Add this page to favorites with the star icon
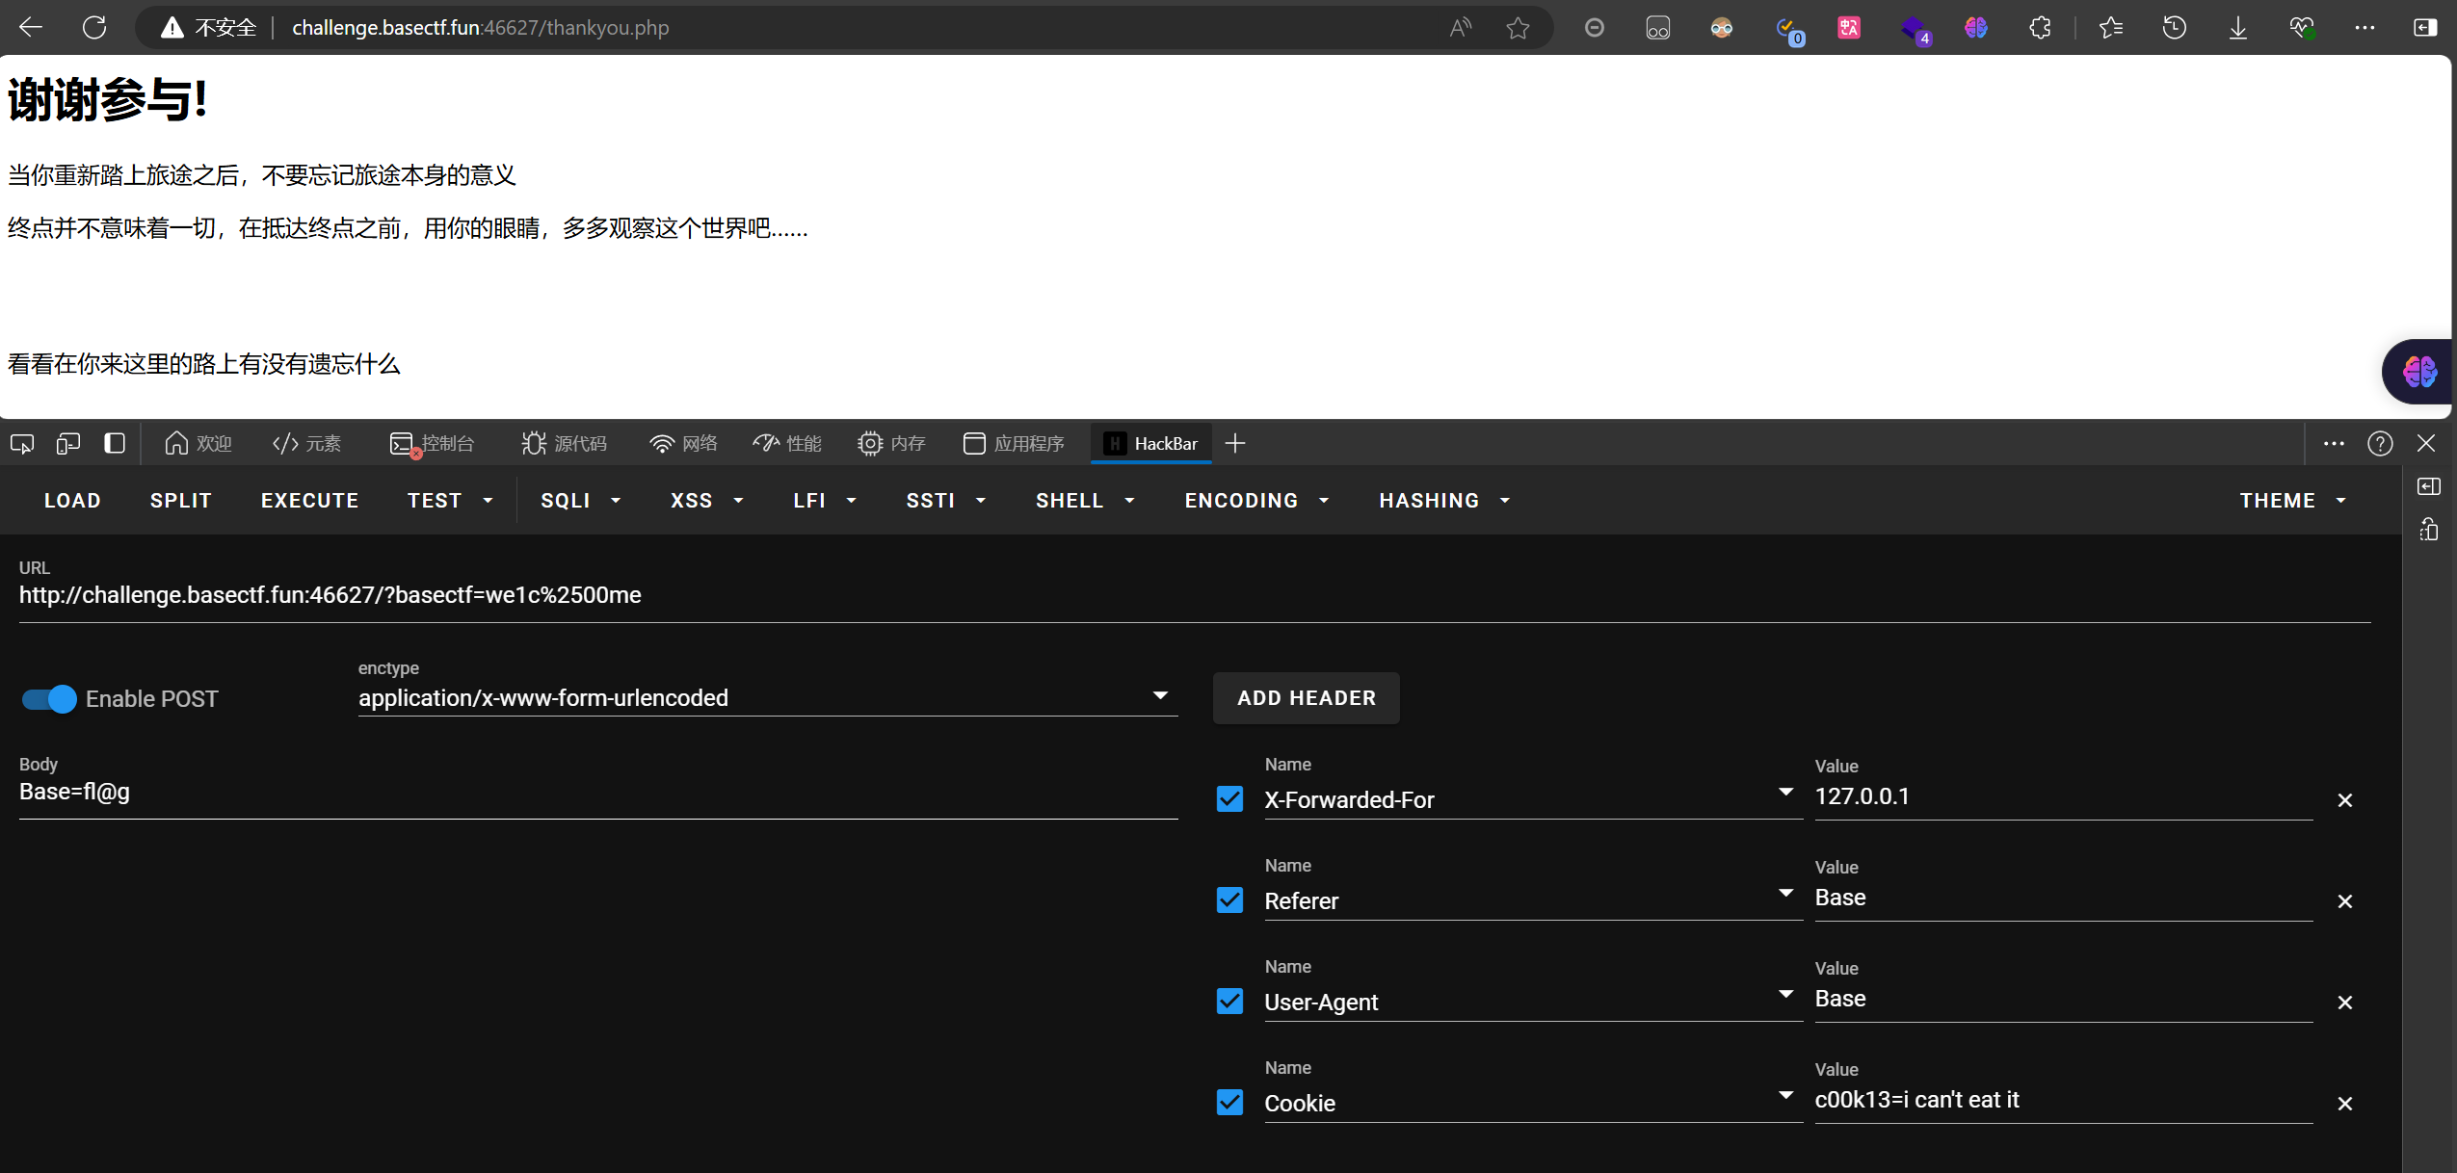Image resolution: width=2457 pixels, height=1173 pixels. pos(1518,27)
